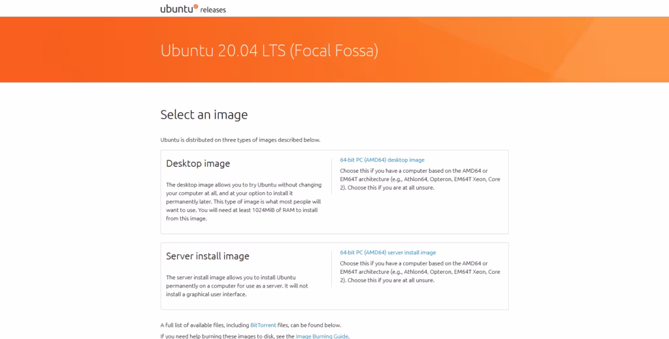Open the 64-bit PC (AMD64) desktop image link
Image resolution: width=669 pixels, height=339 pixels.
point(382,160)
